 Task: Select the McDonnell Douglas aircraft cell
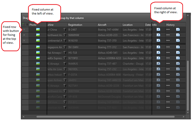click(x=109, y=97)
